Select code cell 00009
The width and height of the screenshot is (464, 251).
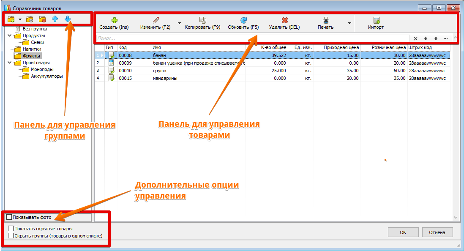[x=125, y=63]
